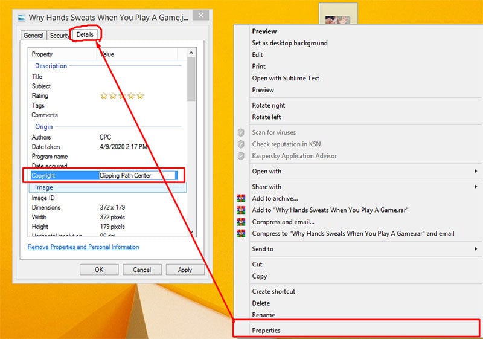Click the Copyright value field Clipping Path Center
The image size is (483, 339).
(138, 175)
